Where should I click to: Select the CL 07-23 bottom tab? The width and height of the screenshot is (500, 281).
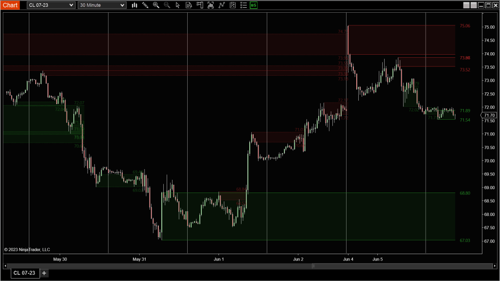(24, 273)
